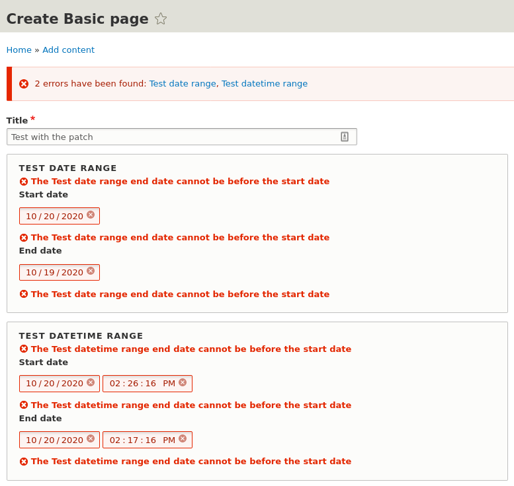Click the End date label under TEST DATETIME RANGE
The image size is (514, 486).
click(40, 419)
